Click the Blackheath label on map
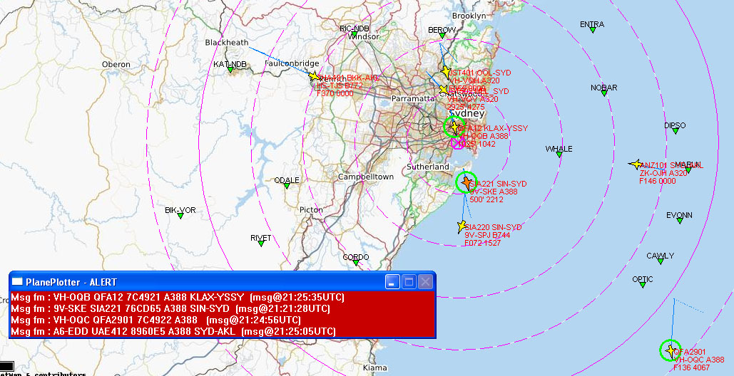Image resolution: width=734 pixels, height=376 pixels. coord(227,43)
